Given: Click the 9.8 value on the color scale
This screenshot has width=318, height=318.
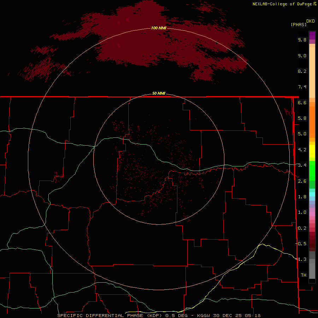Looking at the screenshot, I should point(302,40).
